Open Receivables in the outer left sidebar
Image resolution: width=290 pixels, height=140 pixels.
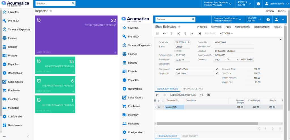pos(12,73)
